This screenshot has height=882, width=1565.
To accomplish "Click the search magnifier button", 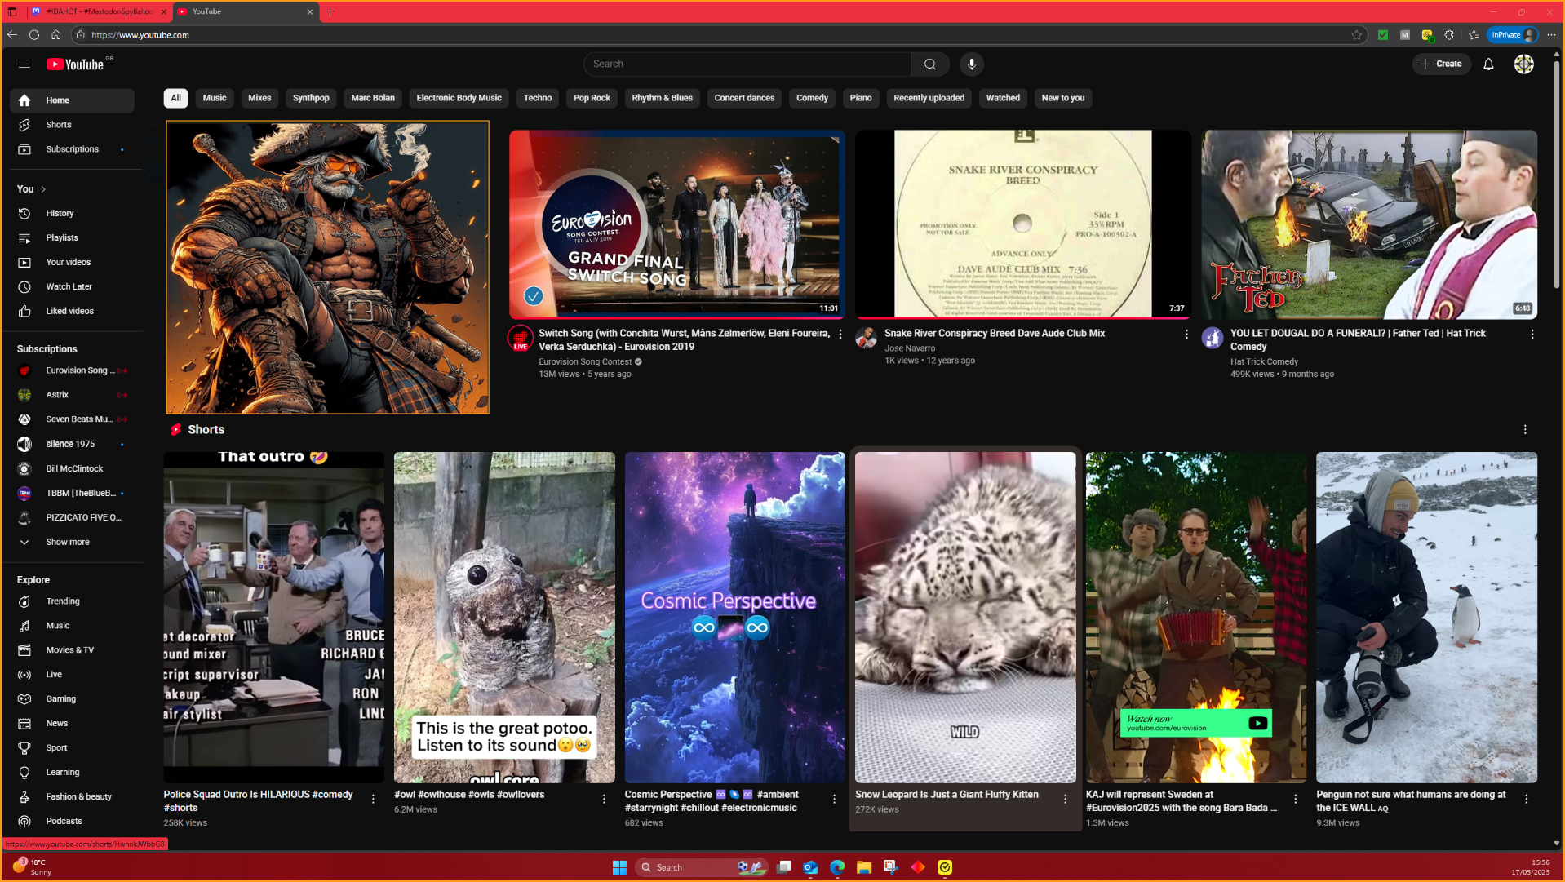I will click(x=929, y=64).
